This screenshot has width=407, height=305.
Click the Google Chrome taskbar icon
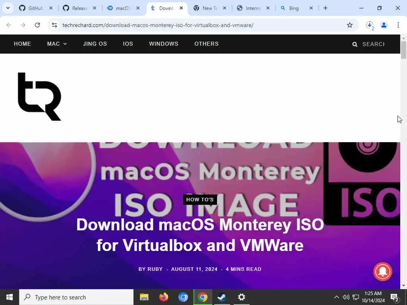[x=202, y=297]
